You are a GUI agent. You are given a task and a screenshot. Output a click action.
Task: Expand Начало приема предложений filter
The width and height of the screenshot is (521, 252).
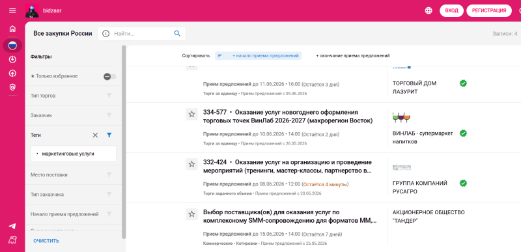[x=73, y=214]
